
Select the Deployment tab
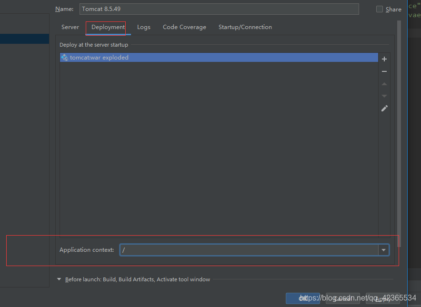click(x=108, y=27)
